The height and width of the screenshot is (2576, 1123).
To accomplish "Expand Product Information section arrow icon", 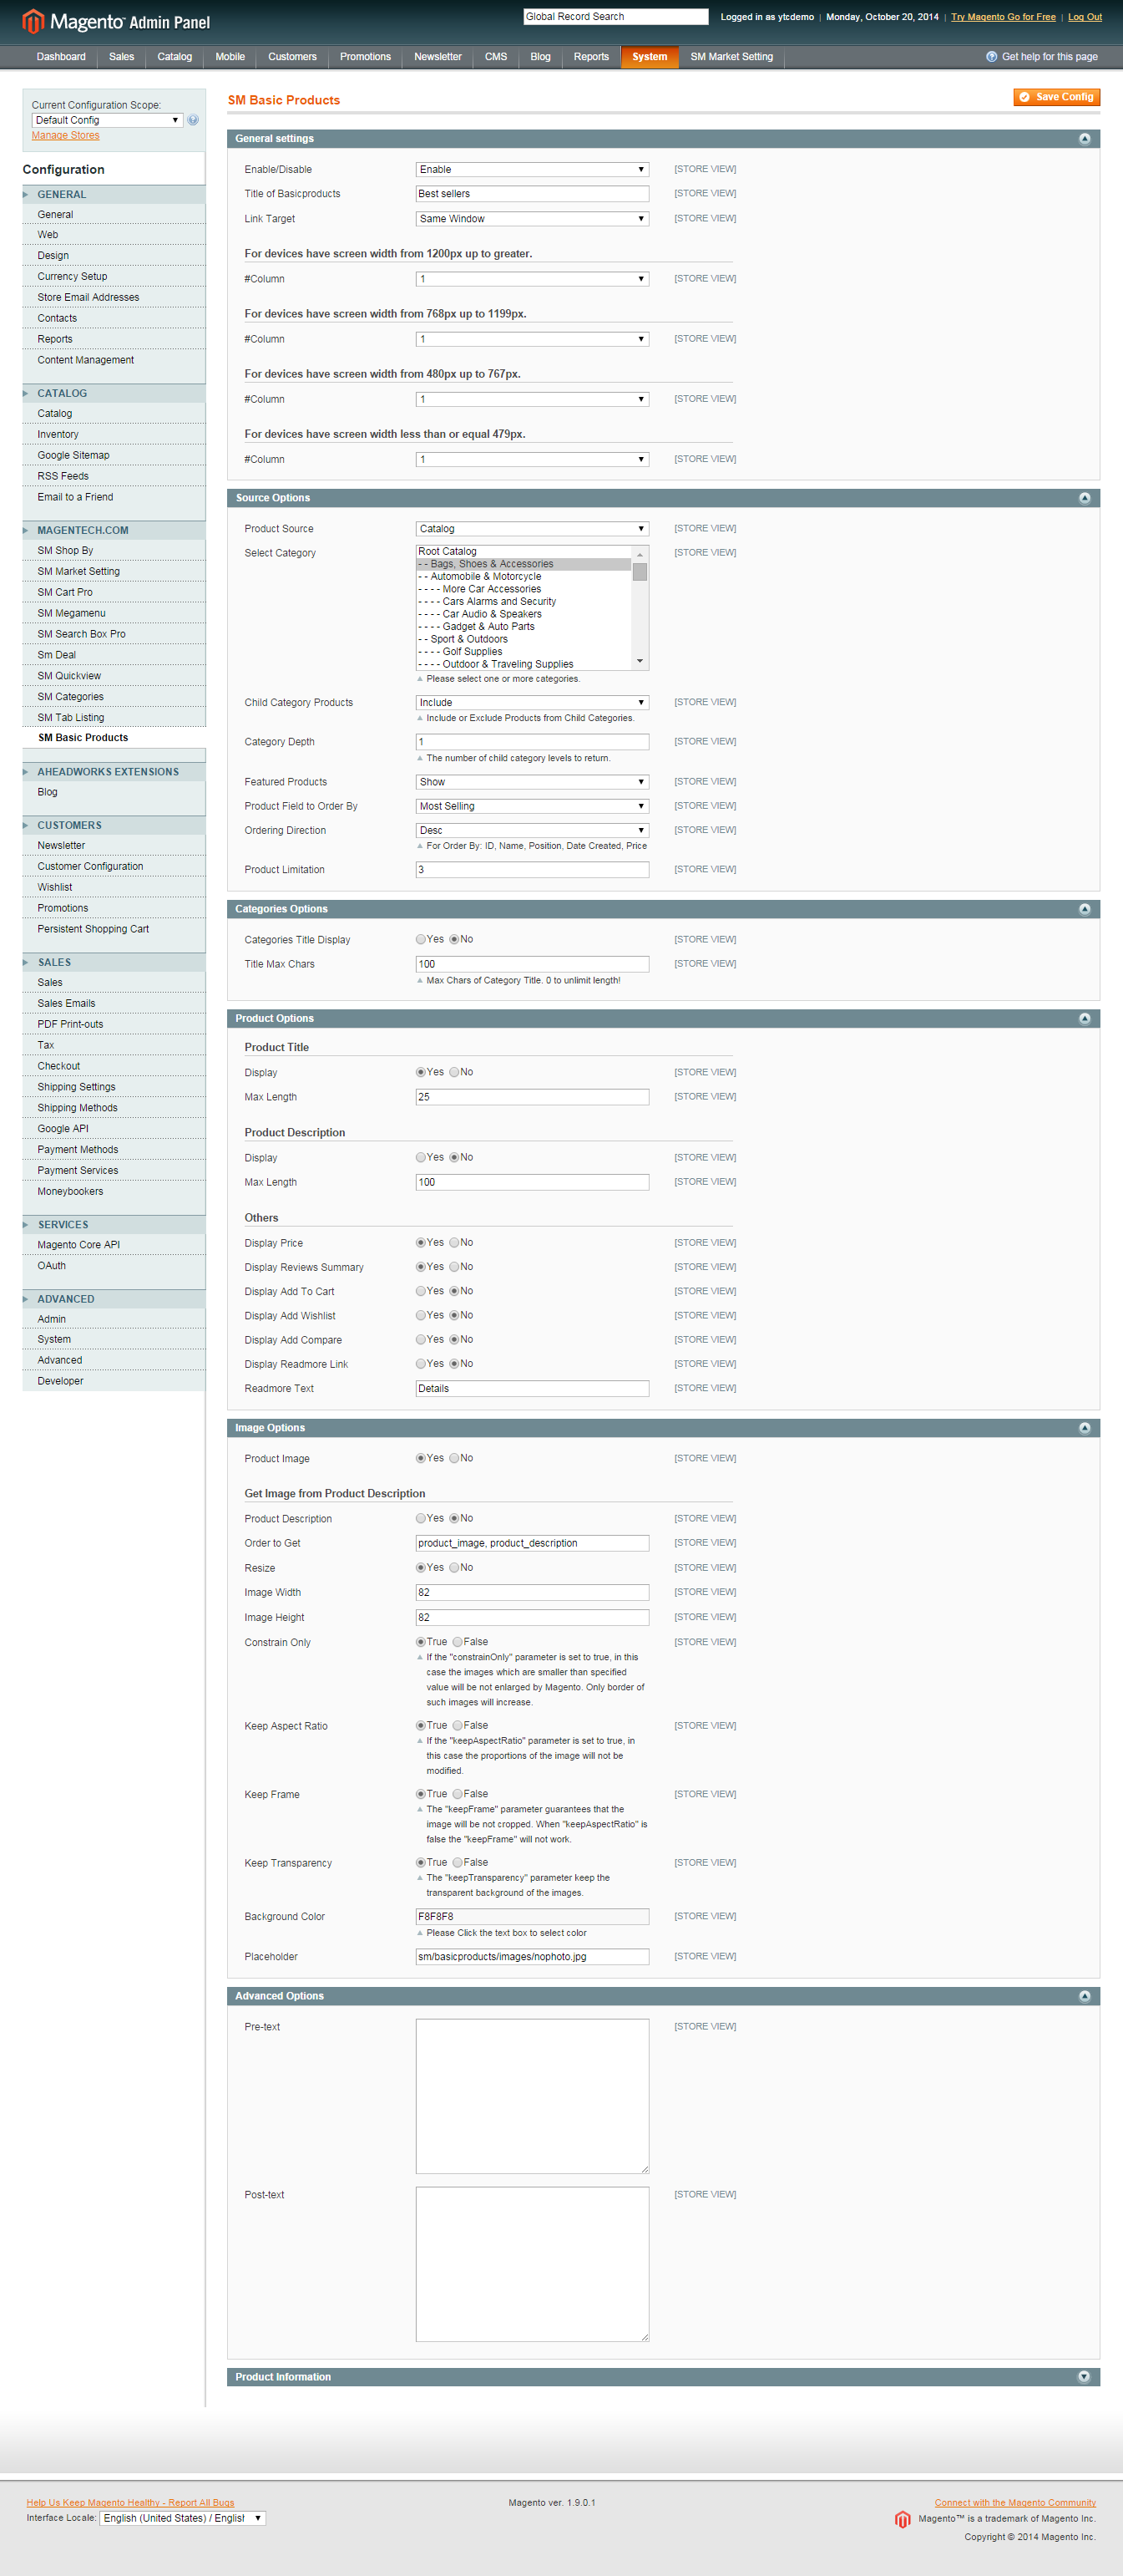I will 1084,2377.
